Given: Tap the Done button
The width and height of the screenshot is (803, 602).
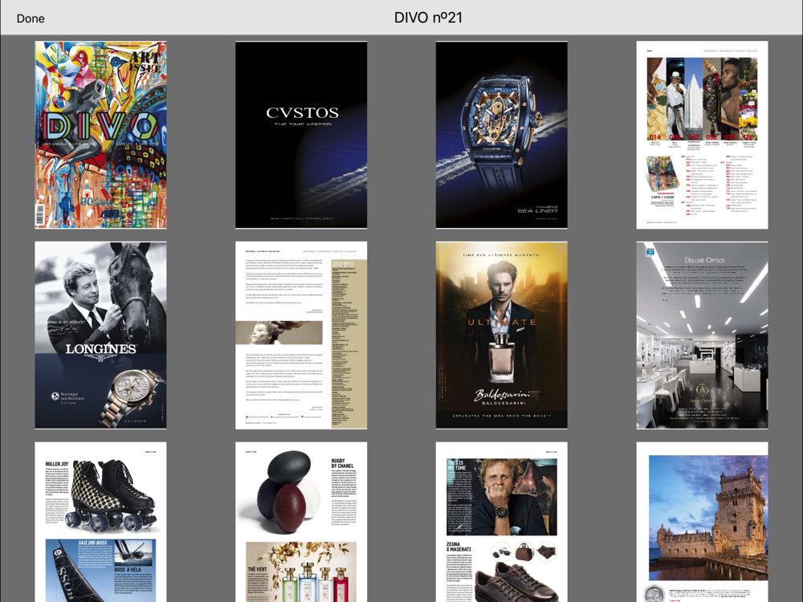Looking at the screenshot, I should (x=31, y=18).
